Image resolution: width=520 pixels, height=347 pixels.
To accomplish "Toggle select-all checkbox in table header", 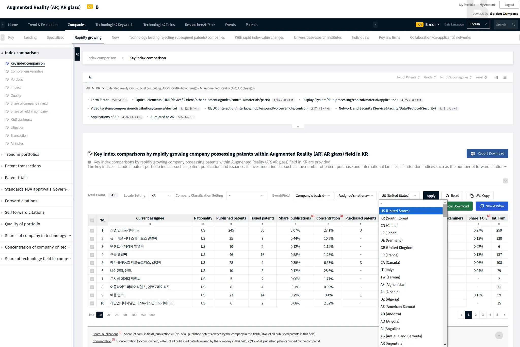I will [x=92, y=220].
